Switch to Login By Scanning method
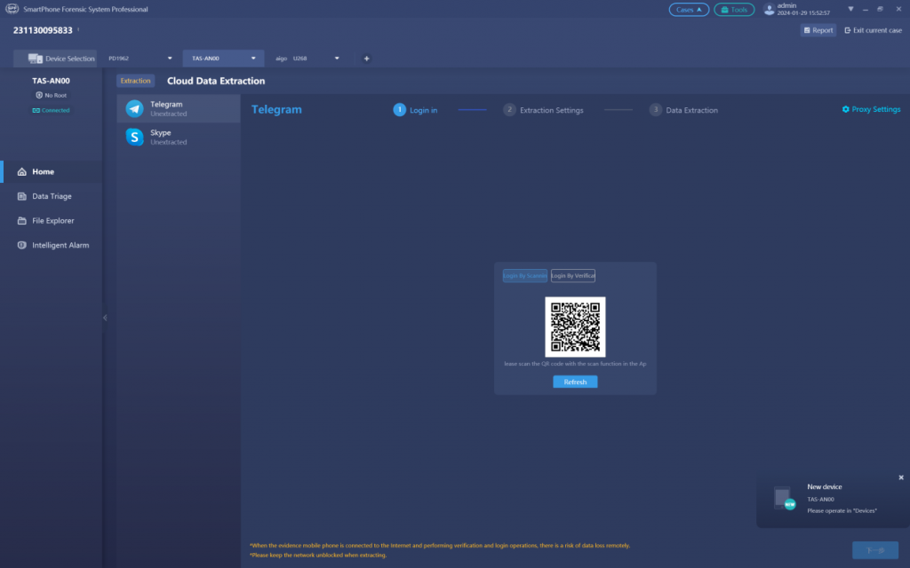The image size is (910, 568). 525,275
